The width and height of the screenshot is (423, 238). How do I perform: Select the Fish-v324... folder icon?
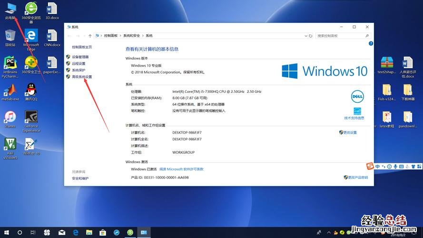click(387, 92)
